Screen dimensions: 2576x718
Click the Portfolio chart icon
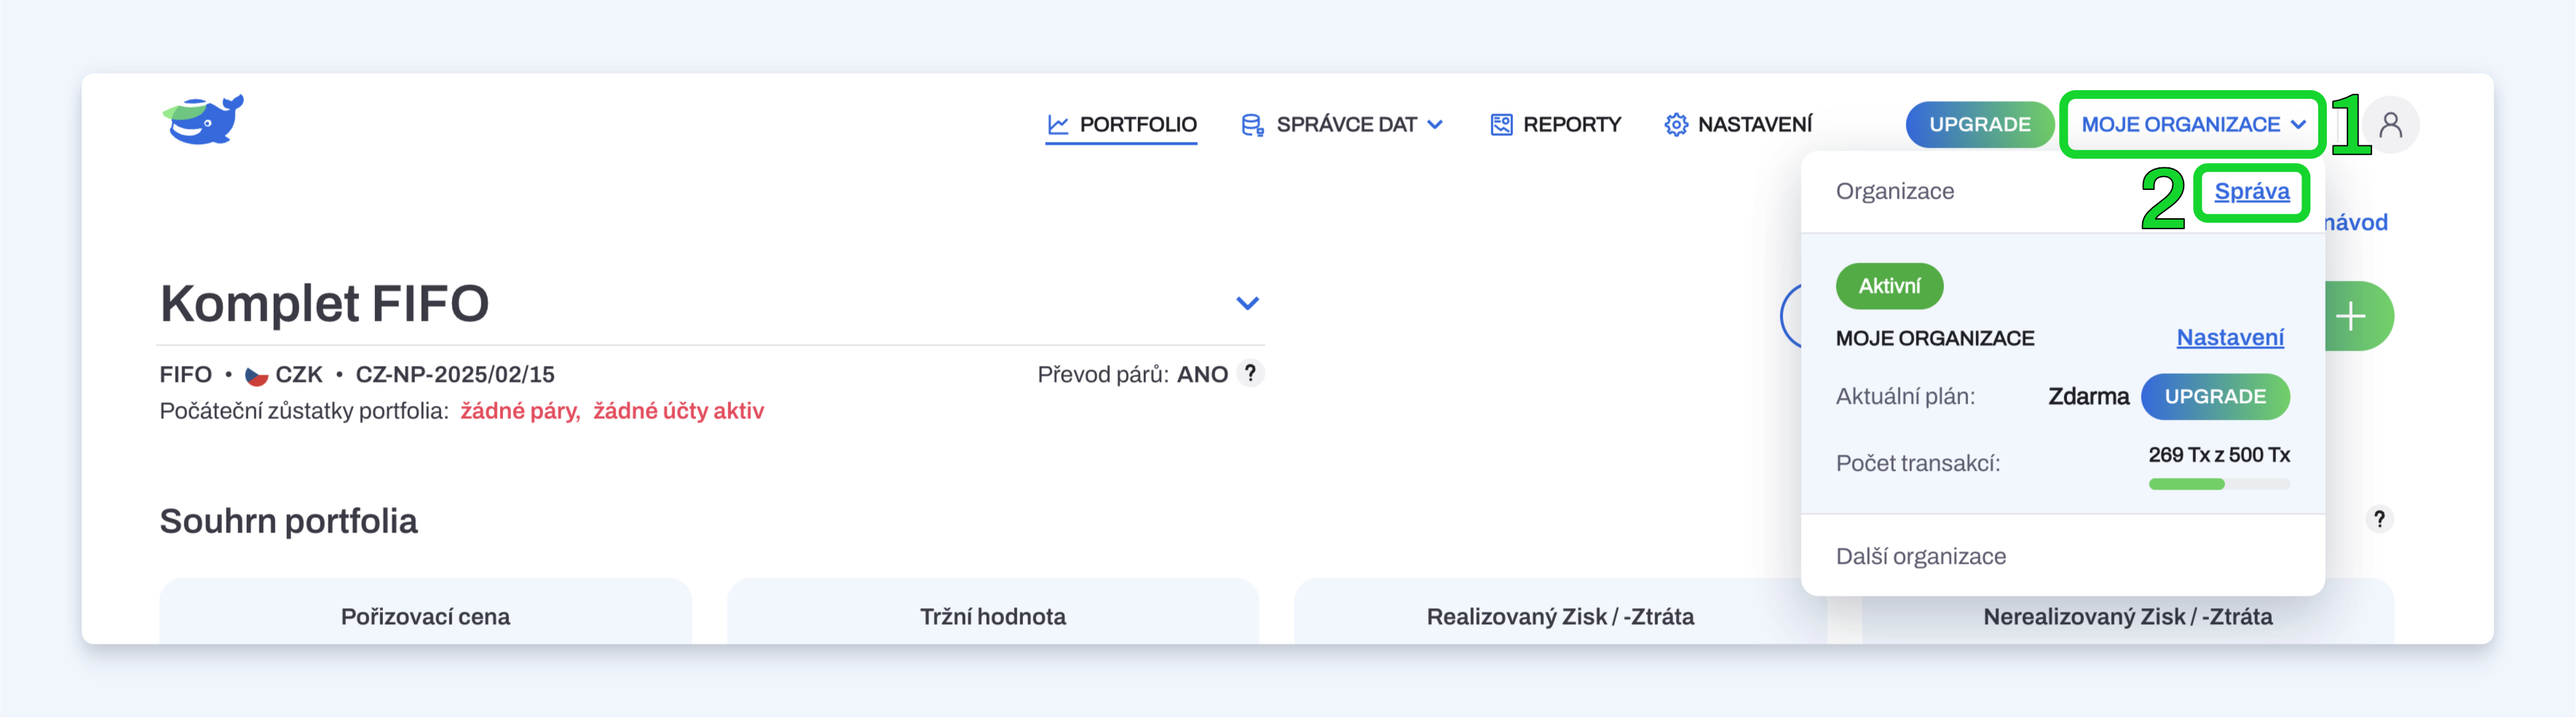point(1058,125)
